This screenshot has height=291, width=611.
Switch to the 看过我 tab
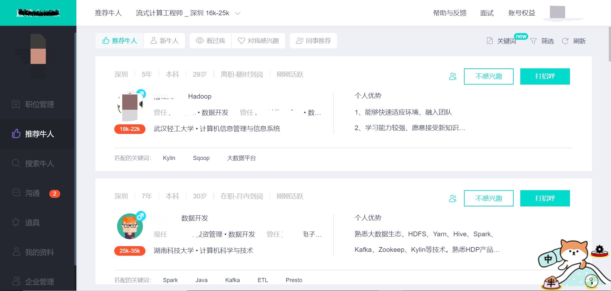[x=210, y=41]
